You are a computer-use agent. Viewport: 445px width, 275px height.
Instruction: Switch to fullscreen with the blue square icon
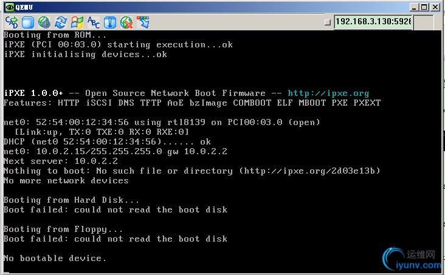28,22
